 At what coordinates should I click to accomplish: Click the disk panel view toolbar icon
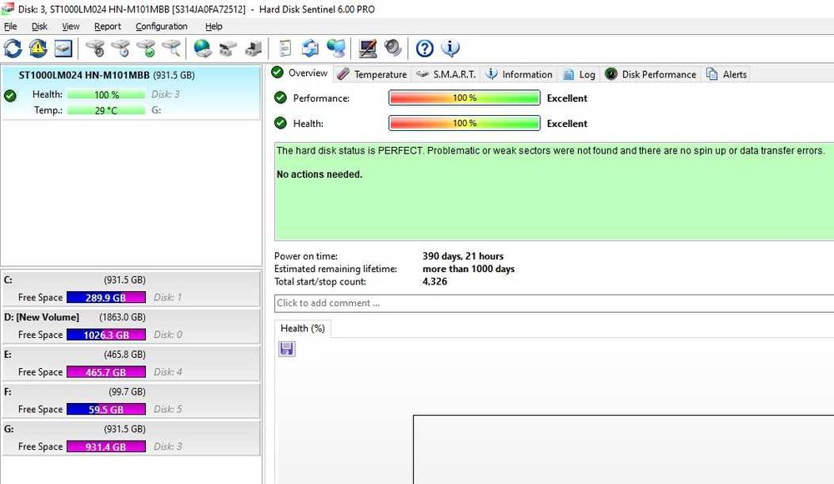(63, 48)
